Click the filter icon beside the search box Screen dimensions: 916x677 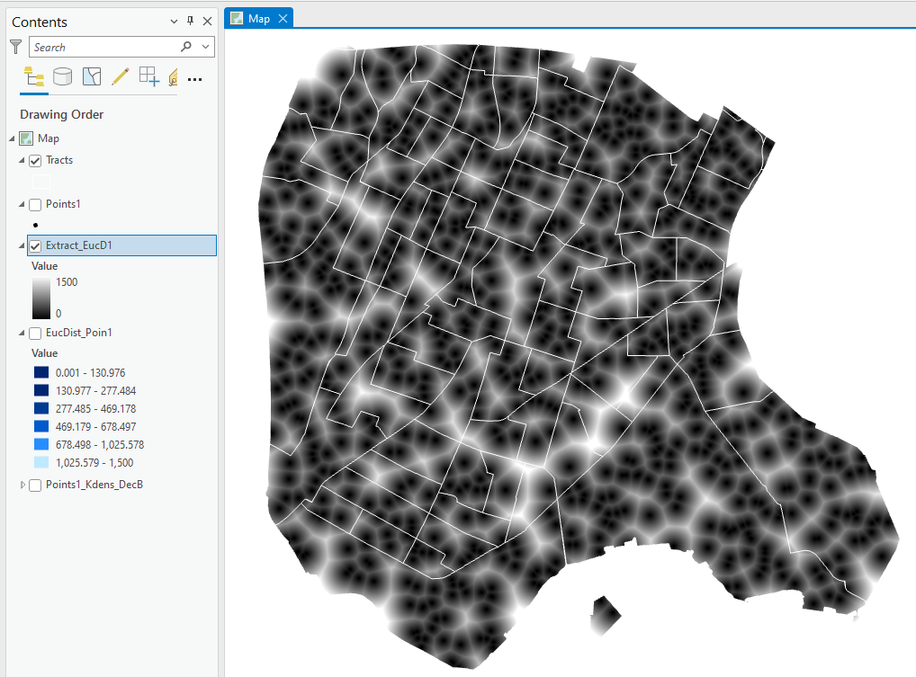tap(15, 46)
